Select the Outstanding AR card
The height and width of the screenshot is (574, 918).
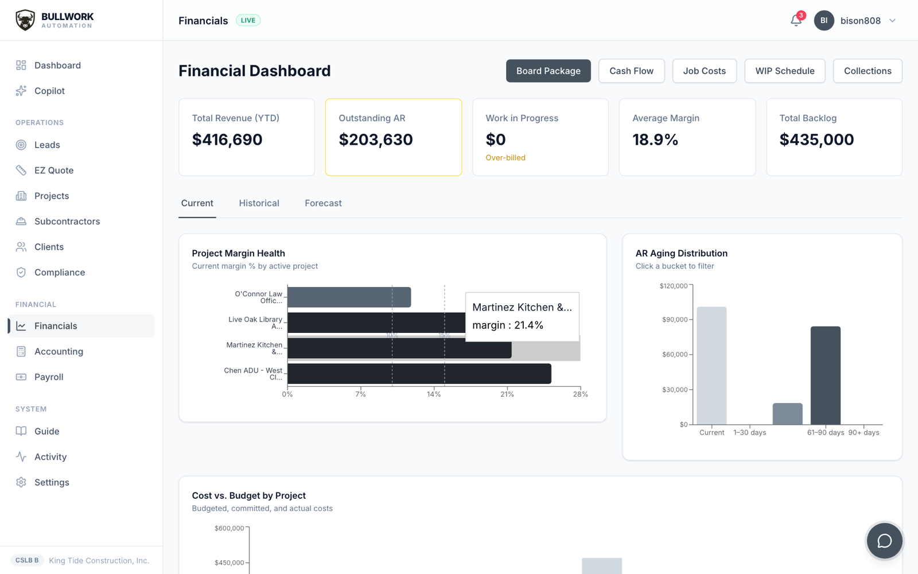pos(394,137)
